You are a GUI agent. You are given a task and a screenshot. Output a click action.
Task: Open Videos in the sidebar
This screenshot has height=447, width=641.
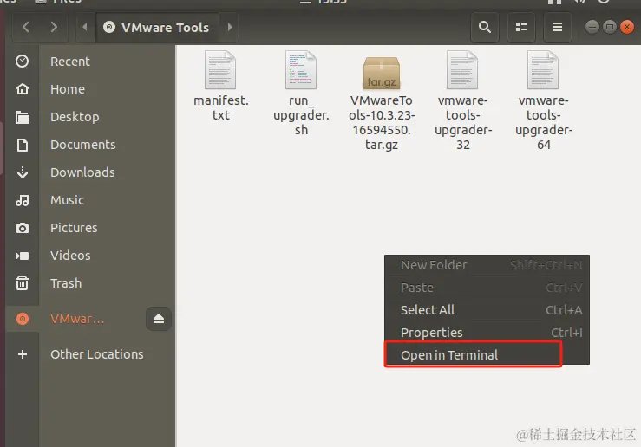point(70,256)
